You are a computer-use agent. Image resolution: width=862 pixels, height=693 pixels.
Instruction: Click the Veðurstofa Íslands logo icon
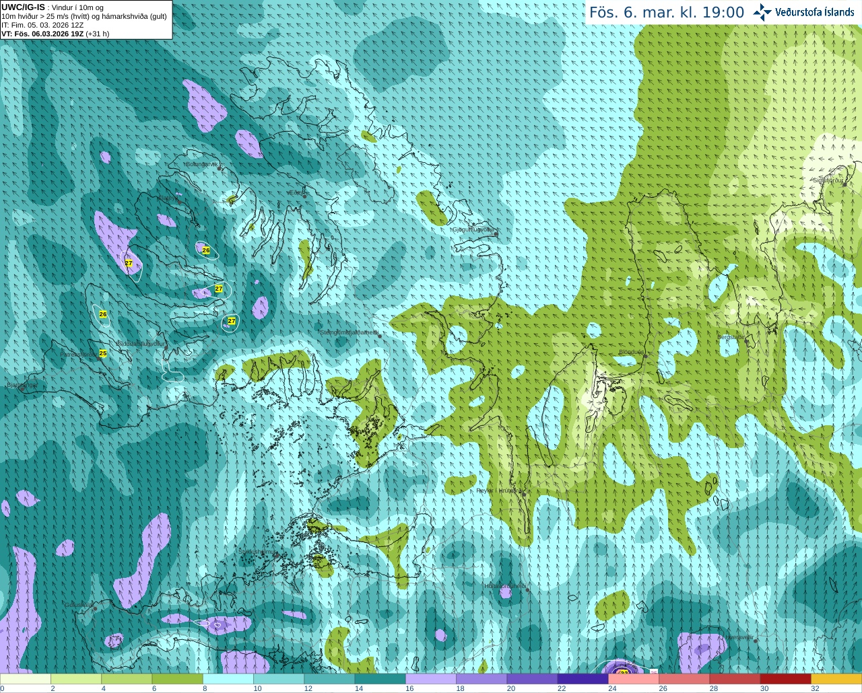[762, 12]
